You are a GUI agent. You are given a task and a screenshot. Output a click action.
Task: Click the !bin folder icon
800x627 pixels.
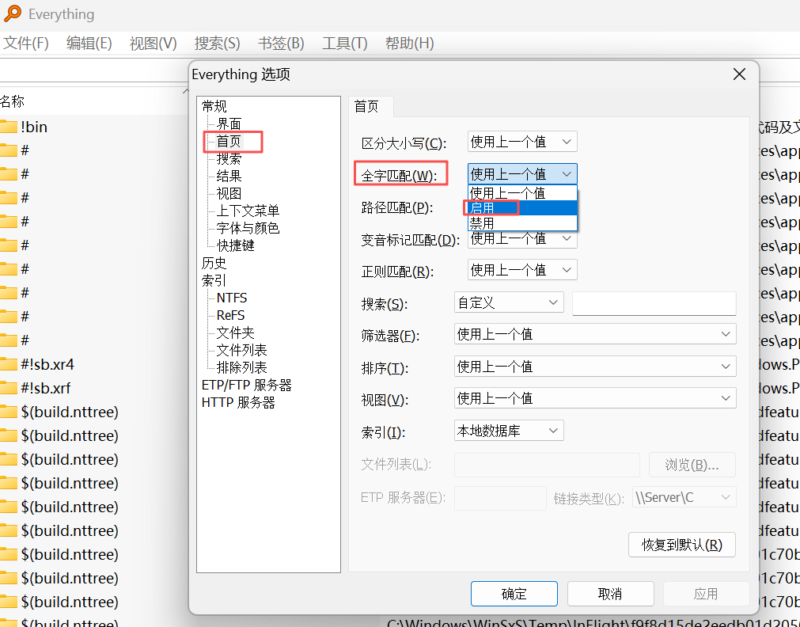(9, 127)
